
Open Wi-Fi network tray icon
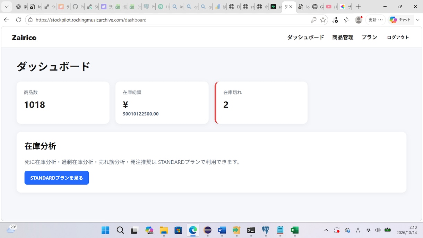pyautogui.click(x=369, y=230)
